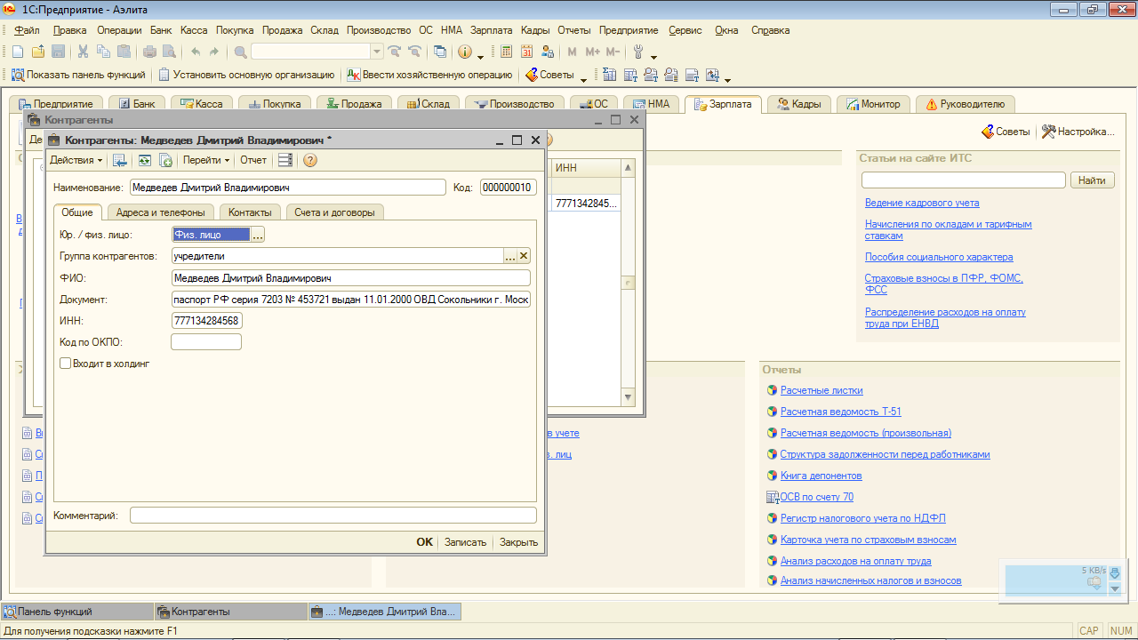Screen dimensions: 1138x640
Task: Click Enter business operation button
Action: point(429,75)
